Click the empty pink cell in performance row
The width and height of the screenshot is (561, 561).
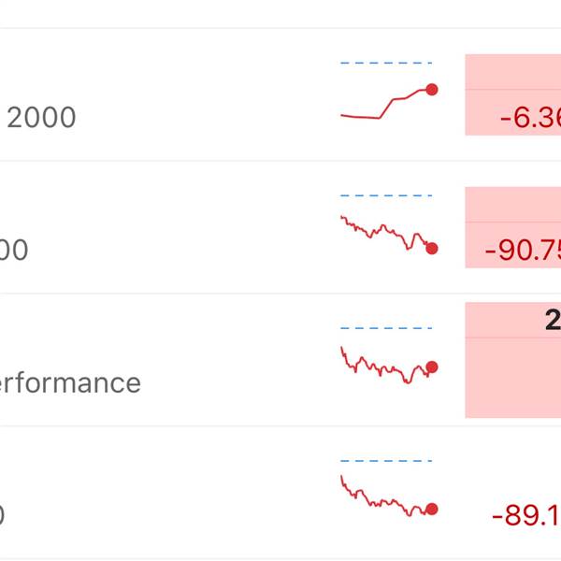[x=513, y=378]
